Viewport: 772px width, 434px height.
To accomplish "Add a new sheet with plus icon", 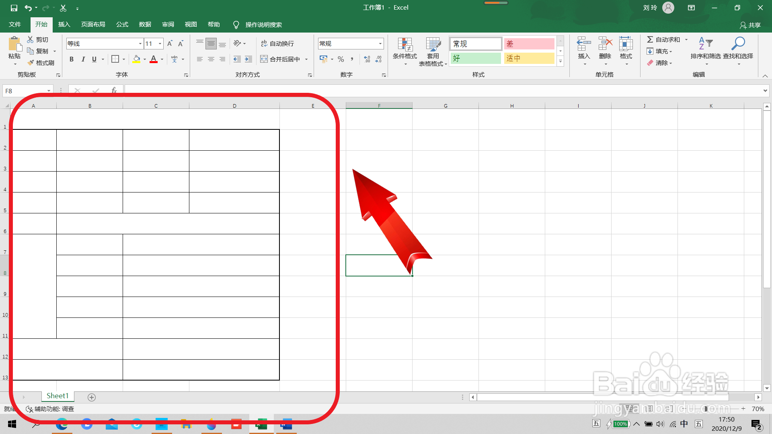I will click(x=92, y=397).
